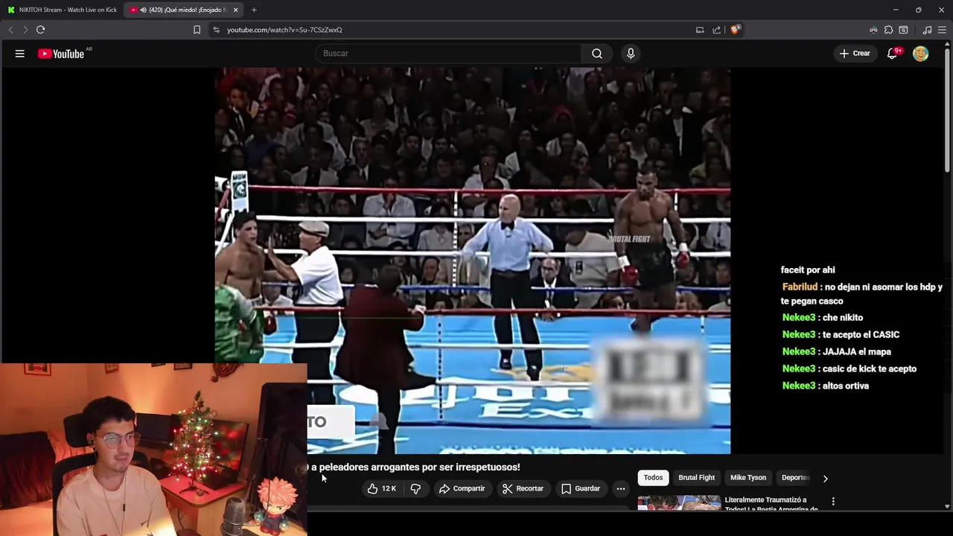953x536 pixels.
Task: Open browser extensions puzzle icon
Action: click(888, 30)
